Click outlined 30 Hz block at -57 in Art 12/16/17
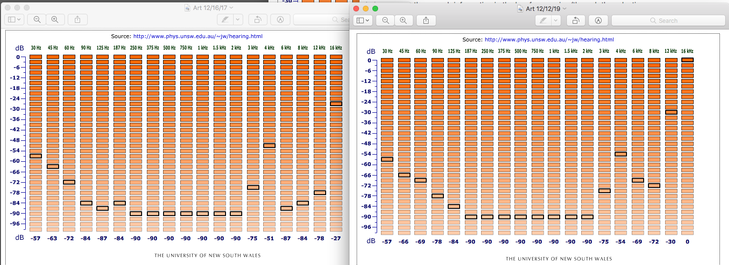Screen dimensions: 729x265 (x=36, y=156)
